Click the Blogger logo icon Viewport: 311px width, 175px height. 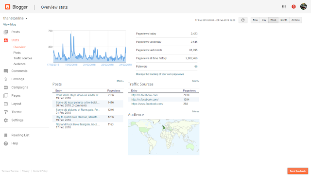8,7
